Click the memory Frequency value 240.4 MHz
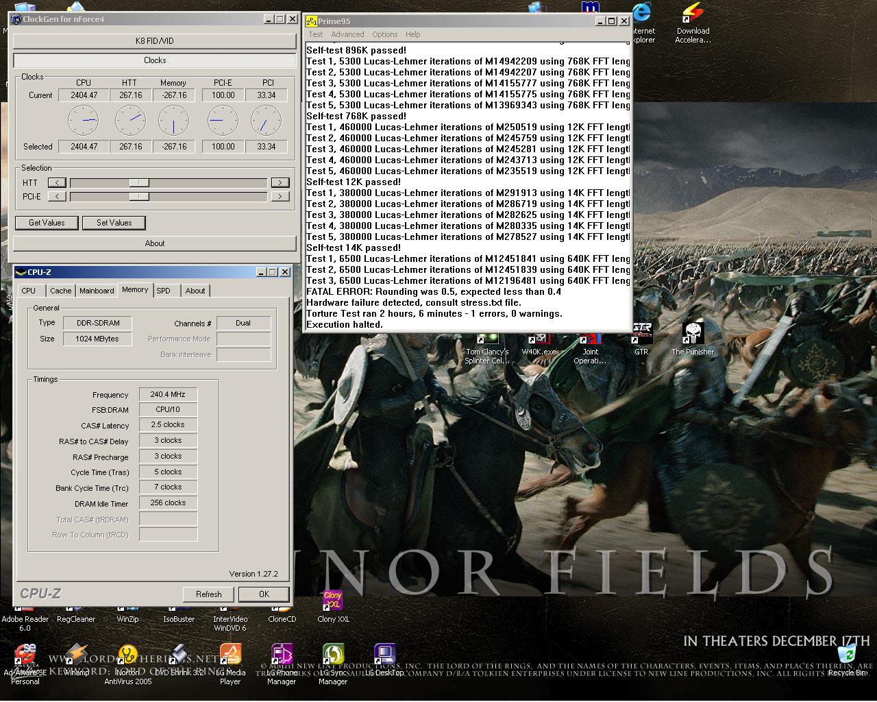This screenshot has width=877, height=702. tap(168, 394)
